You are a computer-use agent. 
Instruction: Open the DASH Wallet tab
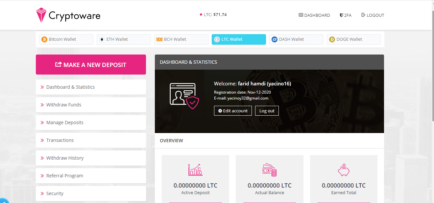[296, 39]
